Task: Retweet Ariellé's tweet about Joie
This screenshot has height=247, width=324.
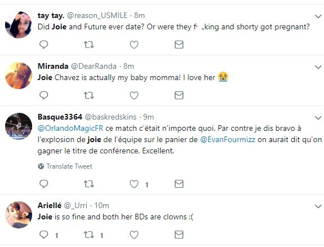Action: (89, 235)
